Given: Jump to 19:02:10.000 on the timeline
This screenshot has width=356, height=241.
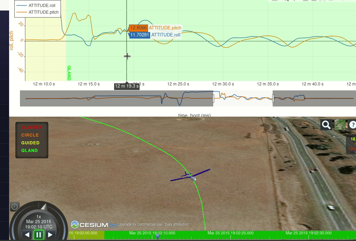Looking at the screenshot, I should [152, 233].
